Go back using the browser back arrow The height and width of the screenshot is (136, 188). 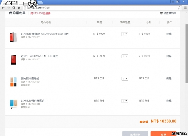pos(3,8)
